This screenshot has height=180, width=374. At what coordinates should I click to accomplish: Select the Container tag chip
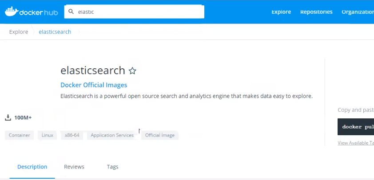[20, 135]
